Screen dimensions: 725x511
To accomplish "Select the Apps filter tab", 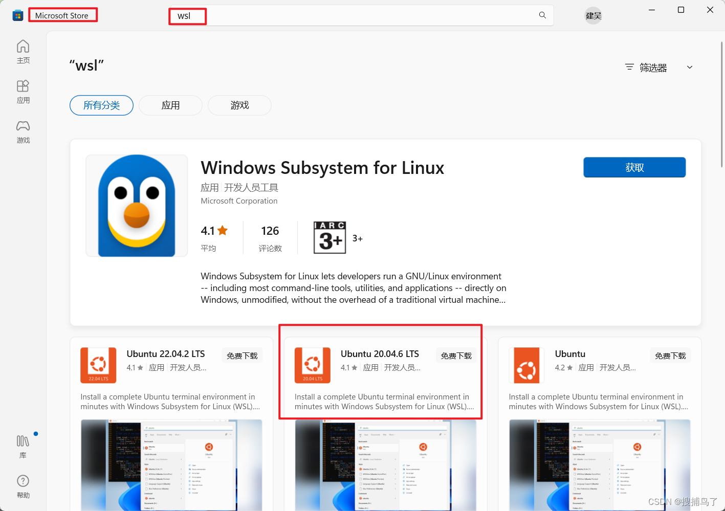I will point(170,105).
